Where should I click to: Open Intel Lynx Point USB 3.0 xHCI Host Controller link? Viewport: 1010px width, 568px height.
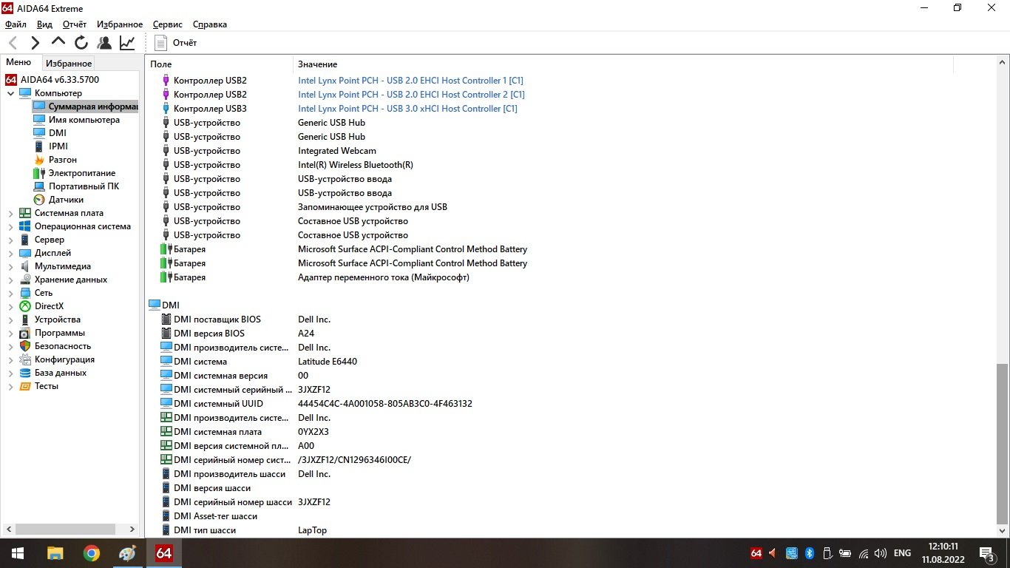pos(407,109)
